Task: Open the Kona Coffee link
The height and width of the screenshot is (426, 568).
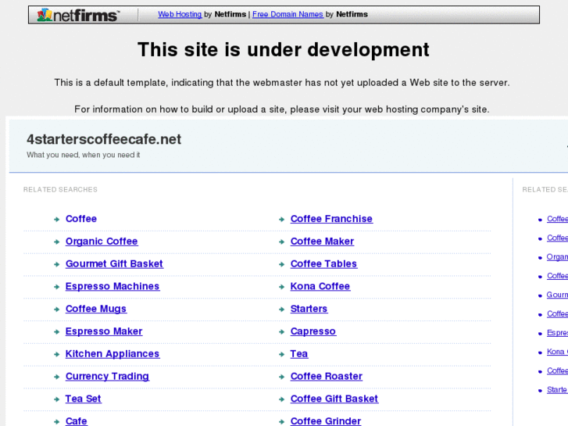Action: pyautogui.click(x=320, y=286)
